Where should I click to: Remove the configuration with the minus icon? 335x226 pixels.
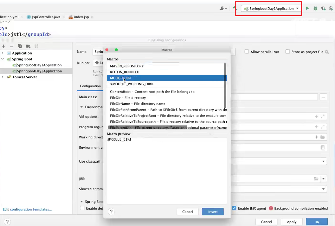(x=12, y=46)
